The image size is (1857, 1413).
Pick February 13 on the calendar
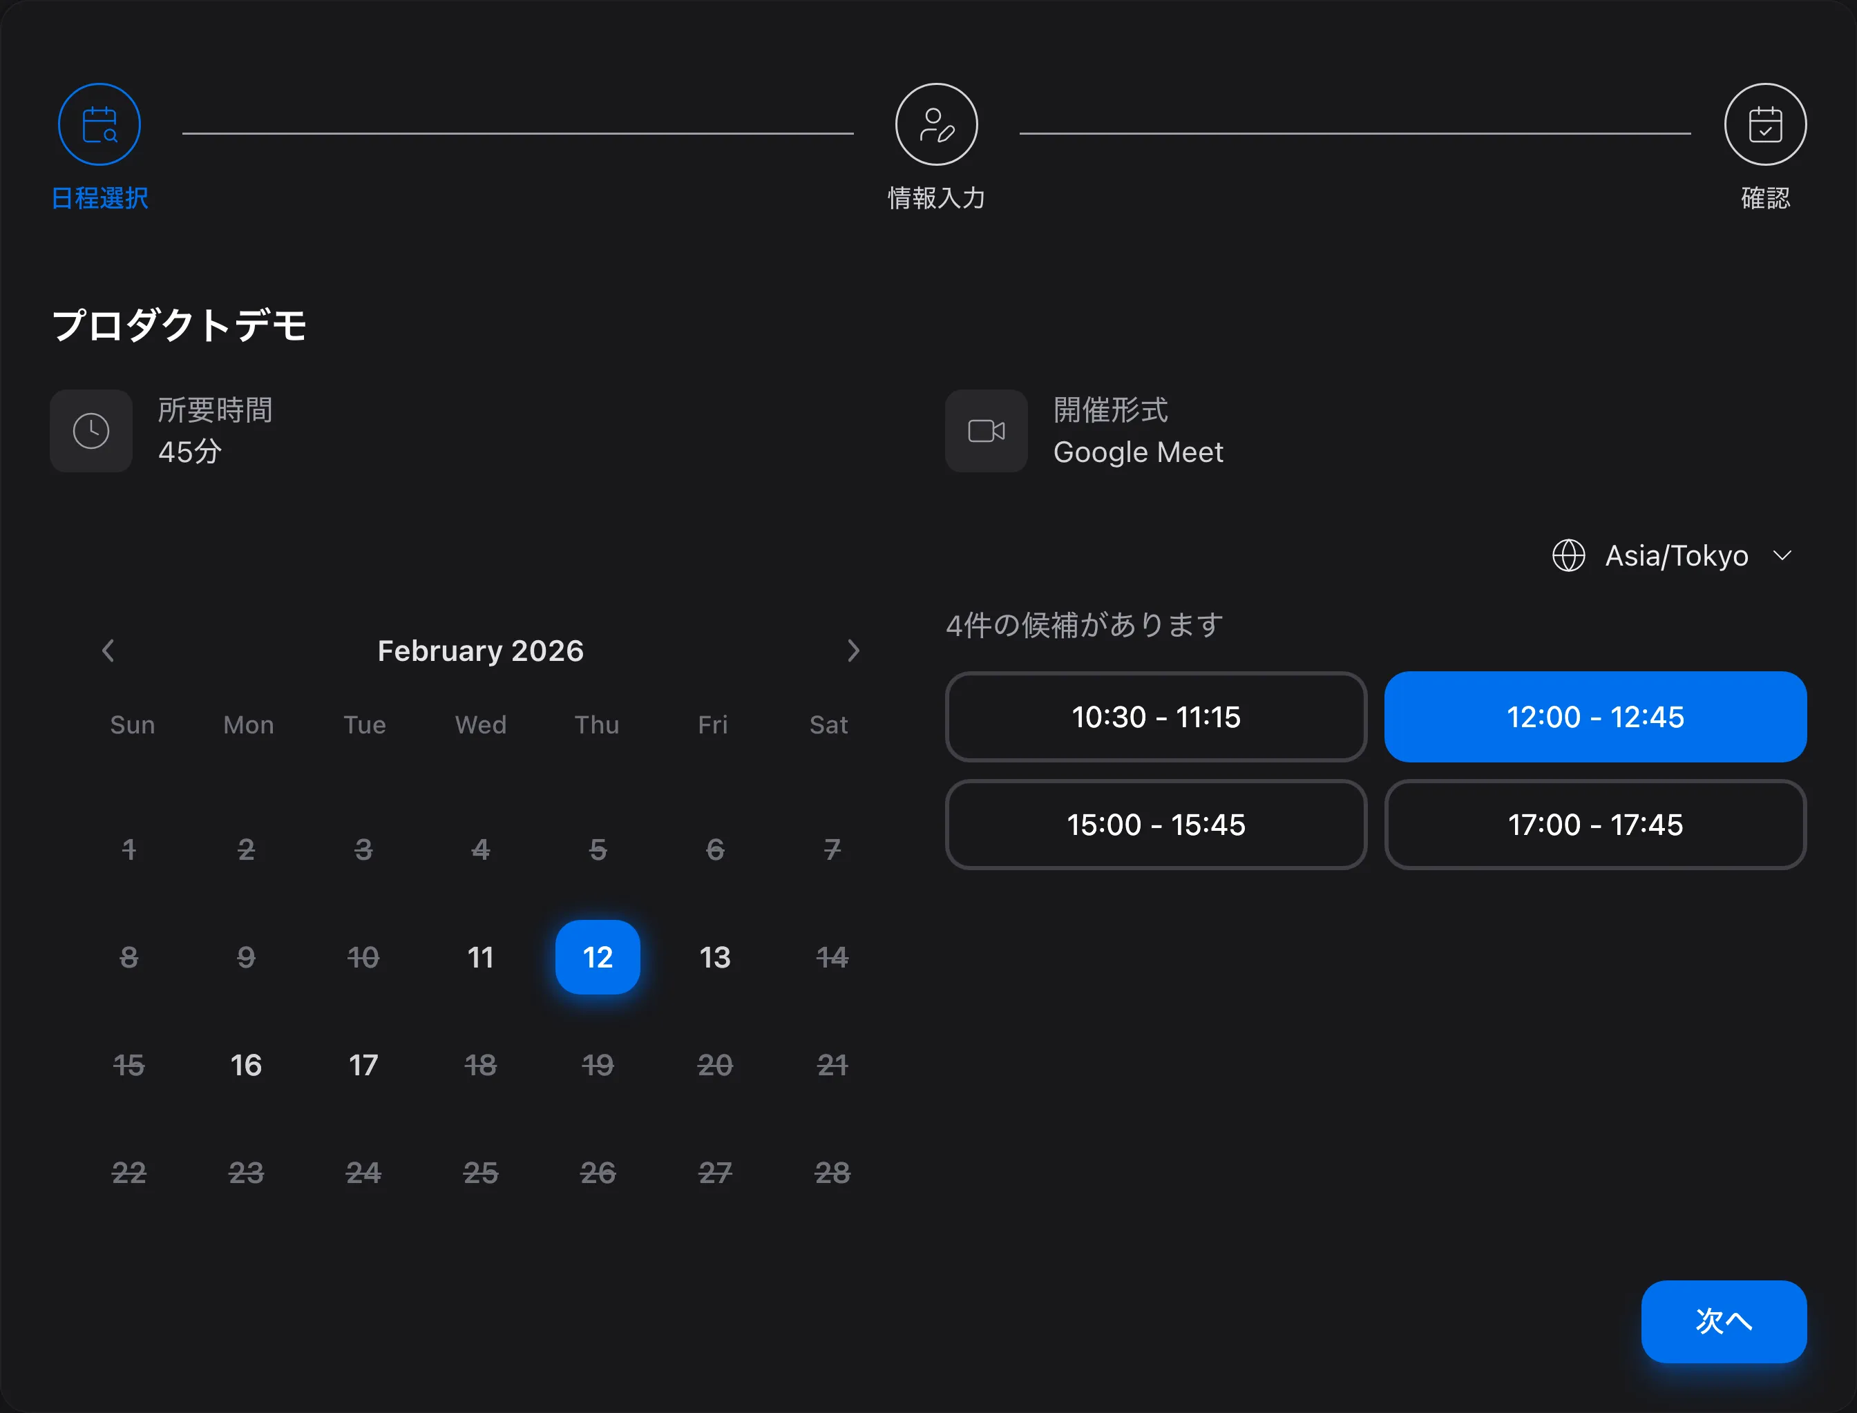[x=714, y=957]
